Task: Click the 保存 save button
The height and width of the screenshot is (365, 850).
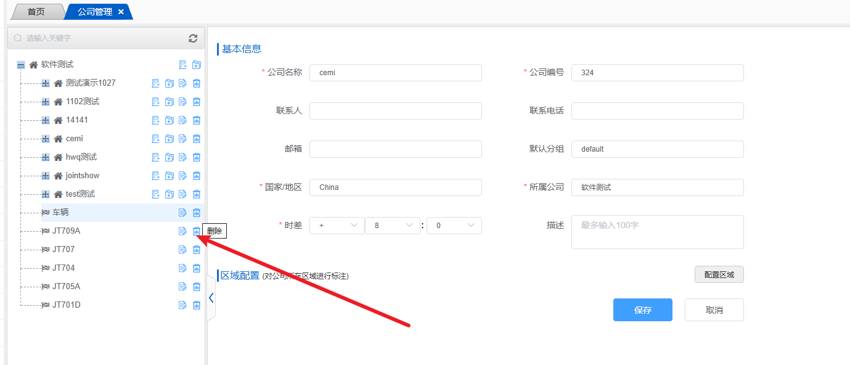Action: (642, 310)
